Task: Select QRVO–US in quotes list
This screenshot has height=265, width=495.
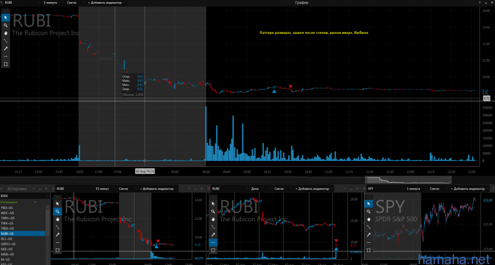Action: (x=23, y=244)
